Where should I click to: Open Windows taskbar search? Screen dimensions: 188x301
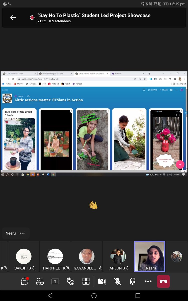tap(8, 174)
